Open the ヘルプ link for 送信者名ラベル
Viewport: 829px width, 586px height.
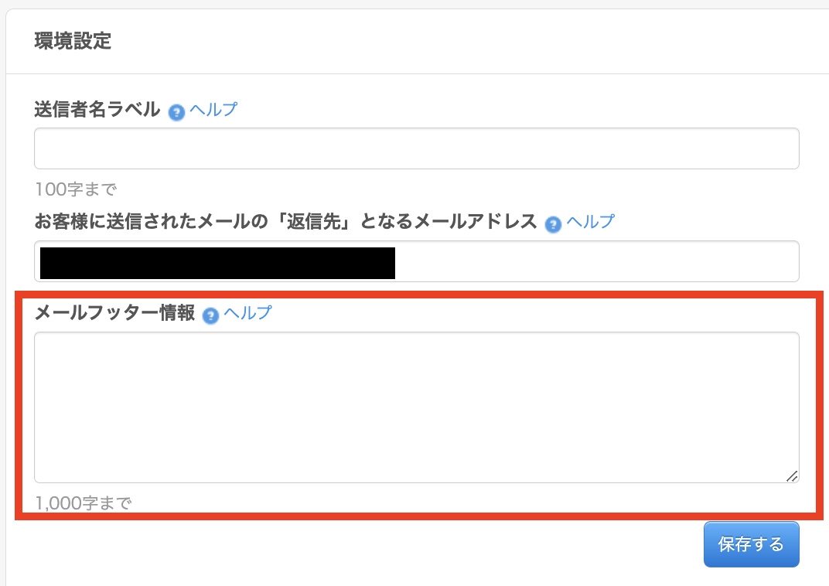click(x=213, y=110)
